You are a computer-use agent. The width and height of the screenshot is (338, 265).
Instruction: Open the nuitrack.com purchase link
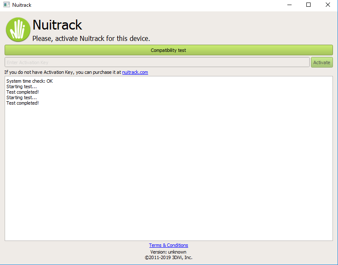point(135,72)
